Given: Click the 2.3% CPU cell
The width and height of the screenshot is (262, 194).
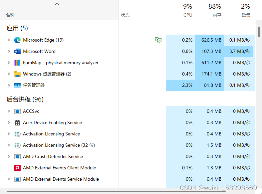Looking at the screenshot, I should pos(180,85).
